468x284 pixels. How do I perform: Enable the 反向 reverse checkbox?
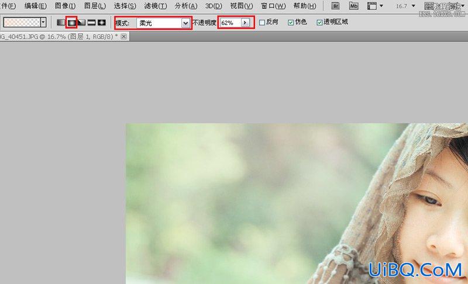262,23
